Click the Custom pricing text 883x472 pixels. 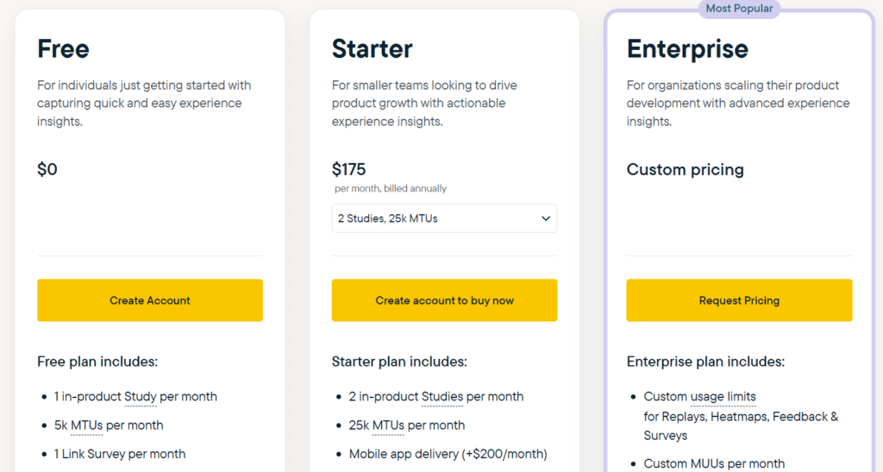(x=685, y=169)
